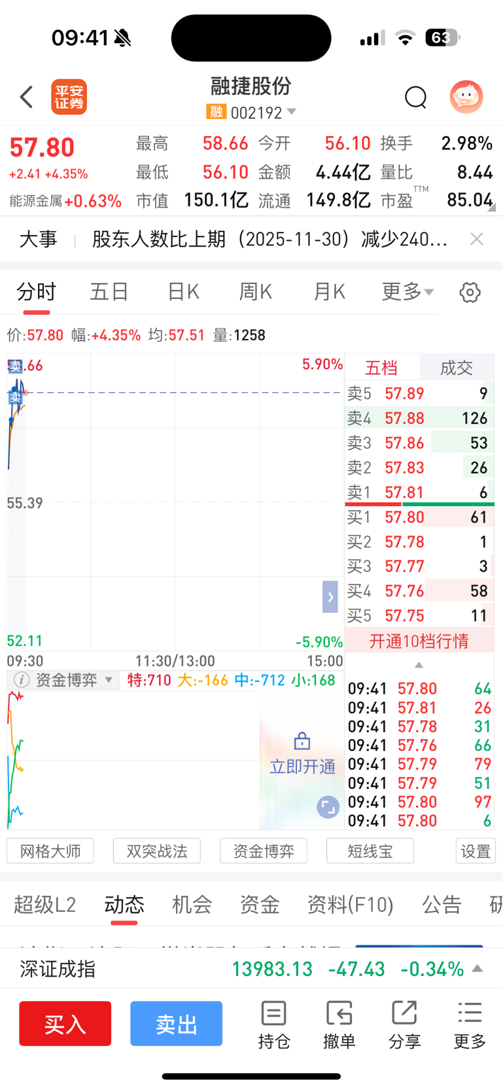Image resolution: width=503 pixels, height=1090 pixels.
Task: Open the 股东人数 news headline
Action: tap(269, 239)
